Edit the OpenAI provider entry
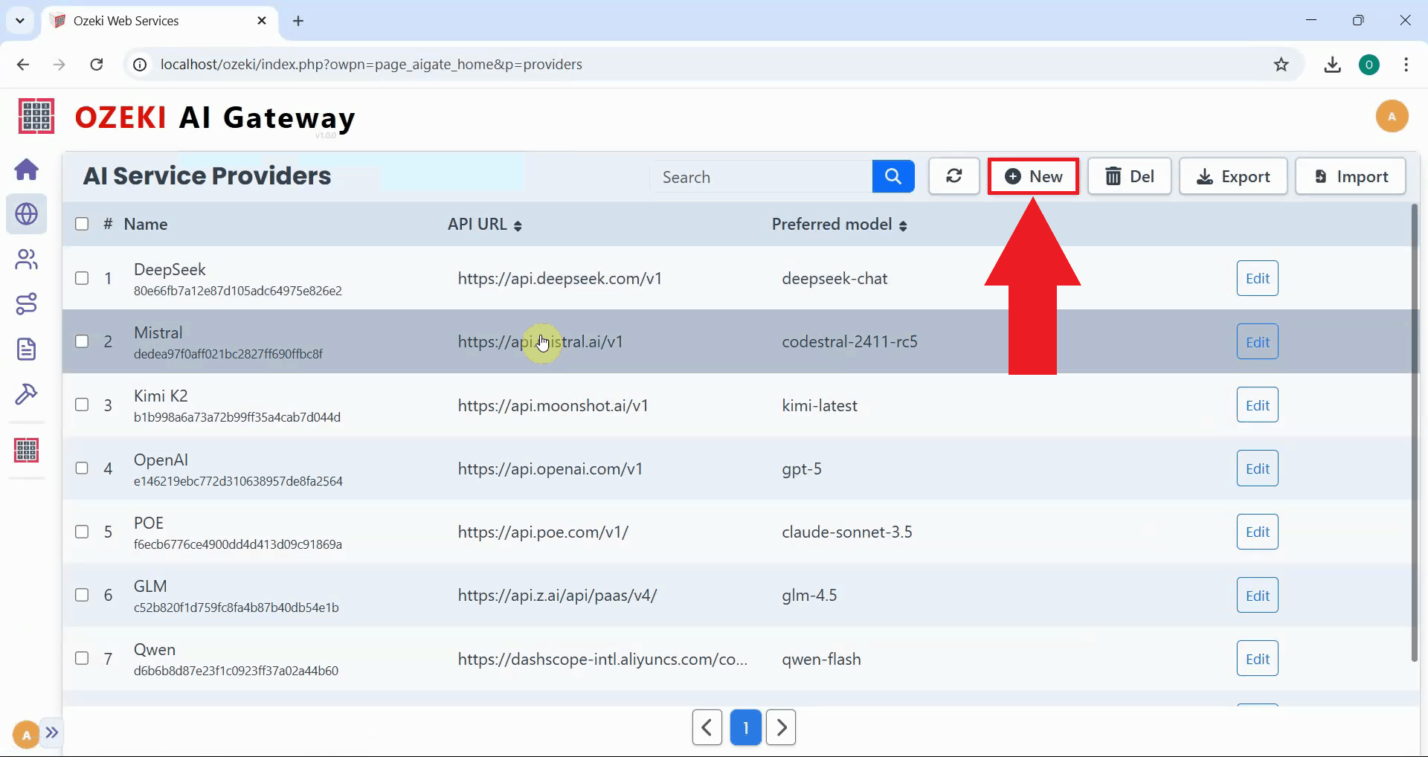Screen dimensions: 1428x757 click(x=1257, y=468)
